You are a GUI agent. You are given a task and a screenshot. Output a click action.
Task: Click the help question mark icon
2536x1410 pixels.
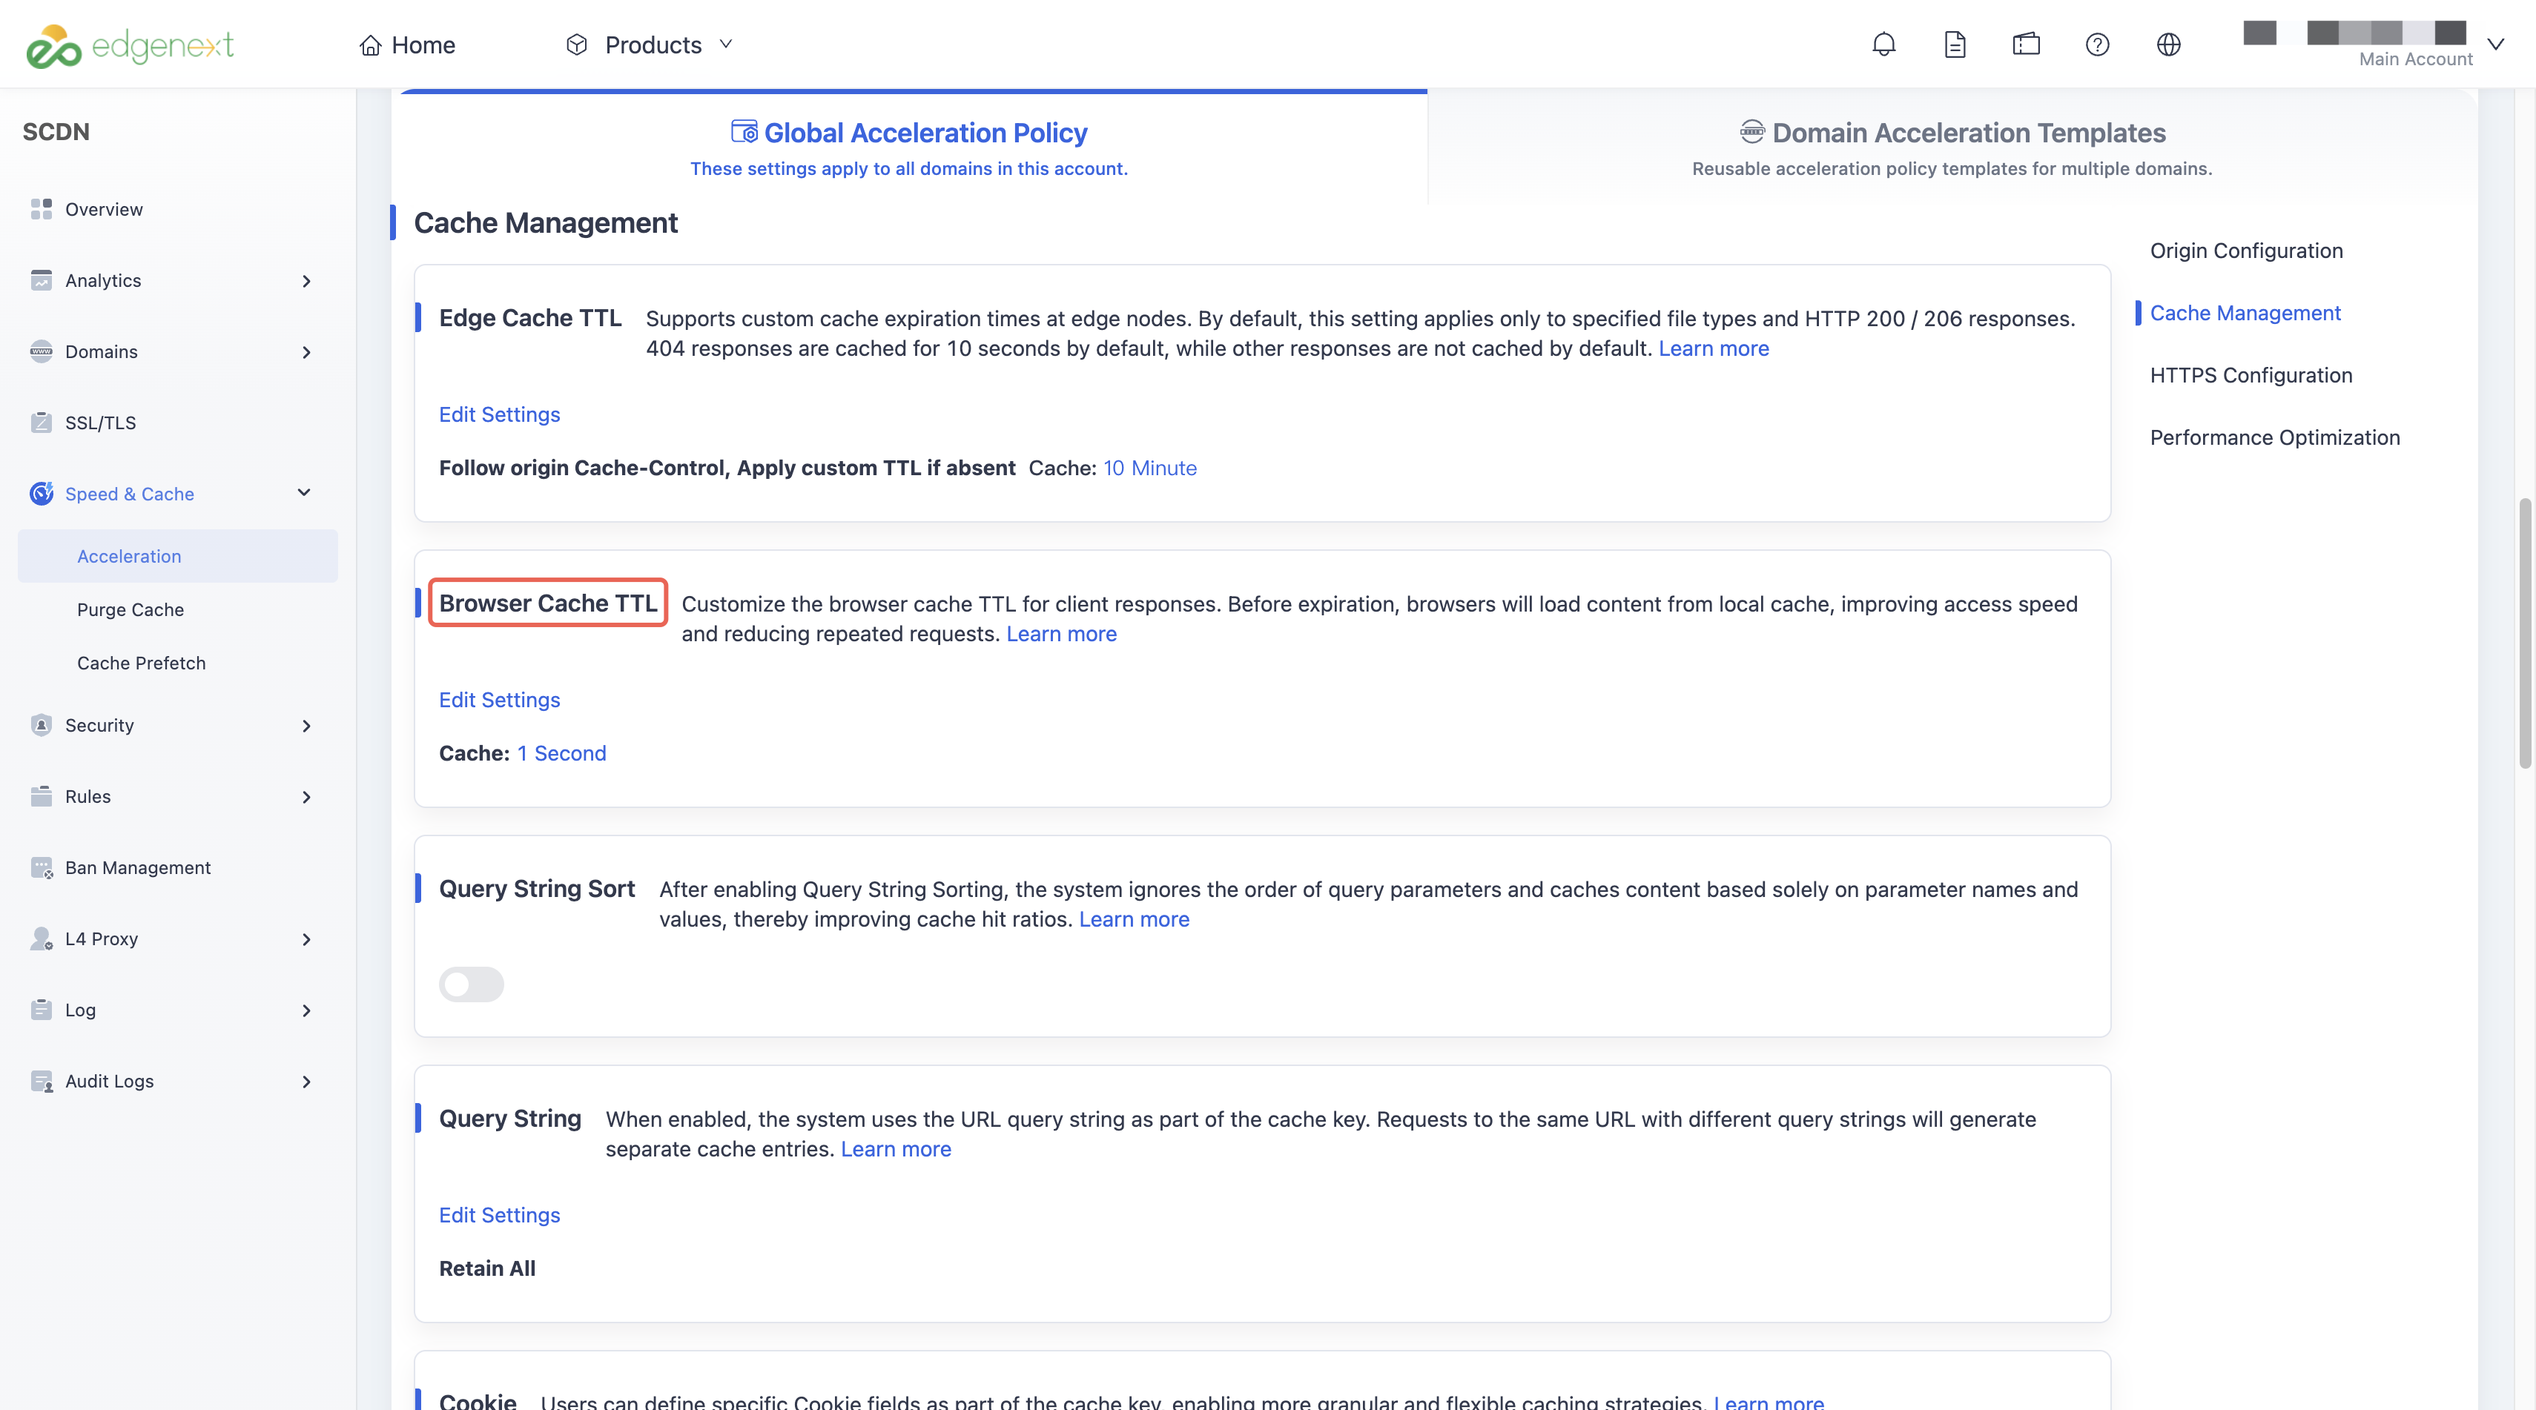[2097, 44]
